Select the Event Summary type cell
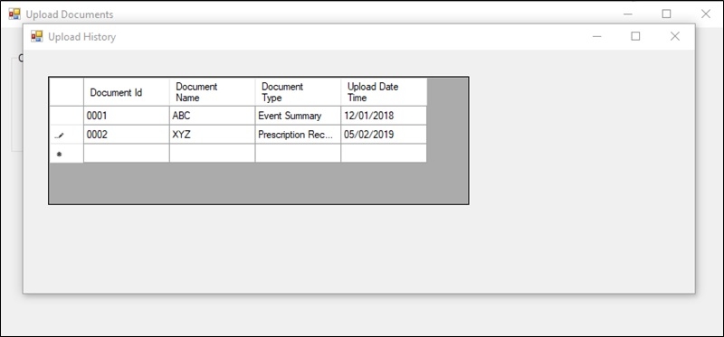The image size is (724, 337). click(x=299, y=116)
